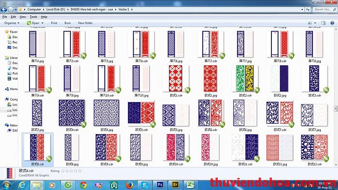Screen dimensions: 338x190
Task: Refresh the Vector 1 folder view
Action: [308, 10]
